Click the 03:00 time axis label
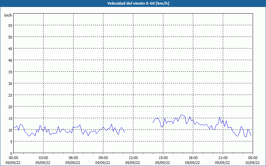The image size is (266, 166). 44,158
